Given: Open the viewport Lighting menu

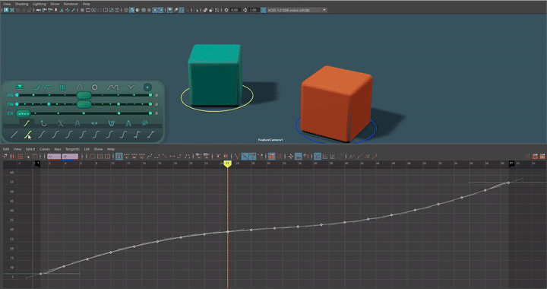Looking at the screenshot, I should 39,4.
